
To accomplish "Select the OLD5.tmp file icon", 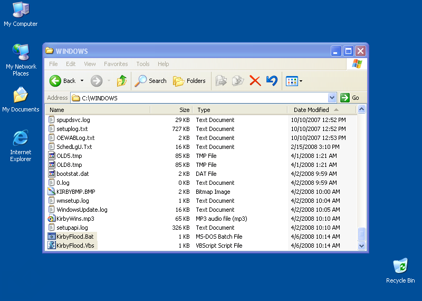I will 51,155.
